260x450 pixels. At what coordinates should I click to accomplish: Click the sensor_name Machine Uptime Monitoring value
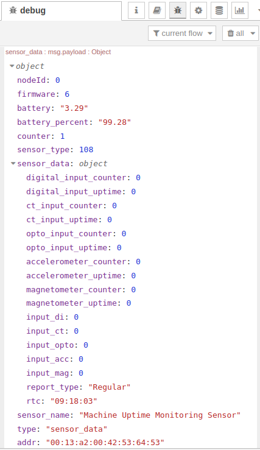click(160, 415)
